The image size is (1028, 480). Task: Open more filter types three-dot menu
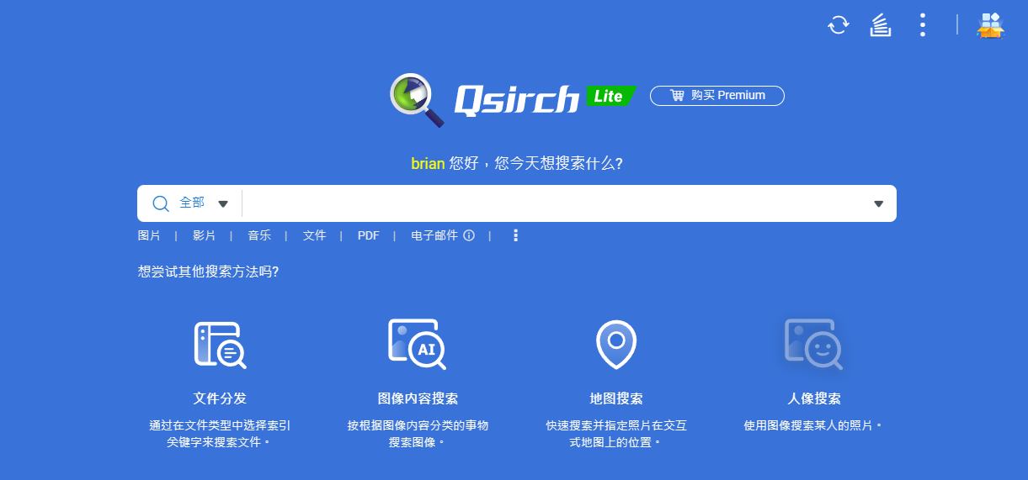click(x=516, y=236)
